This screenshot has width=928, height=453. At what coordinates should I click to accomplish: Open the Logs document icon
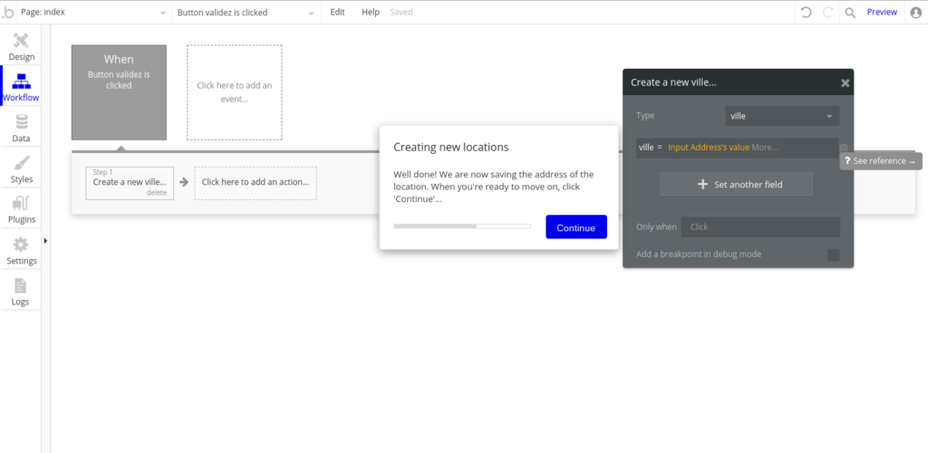[x=21, y=286]
